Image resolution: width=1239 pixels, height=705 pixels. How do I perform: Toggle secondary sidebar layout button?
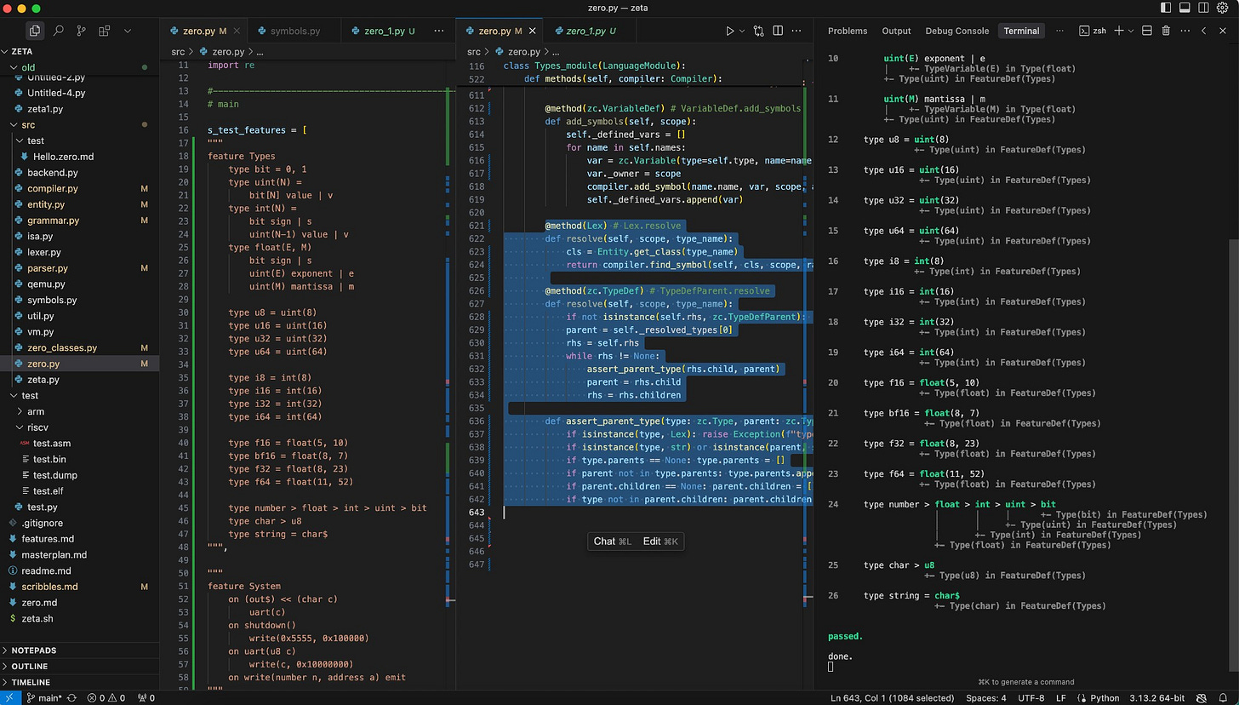click(1203, 8)
